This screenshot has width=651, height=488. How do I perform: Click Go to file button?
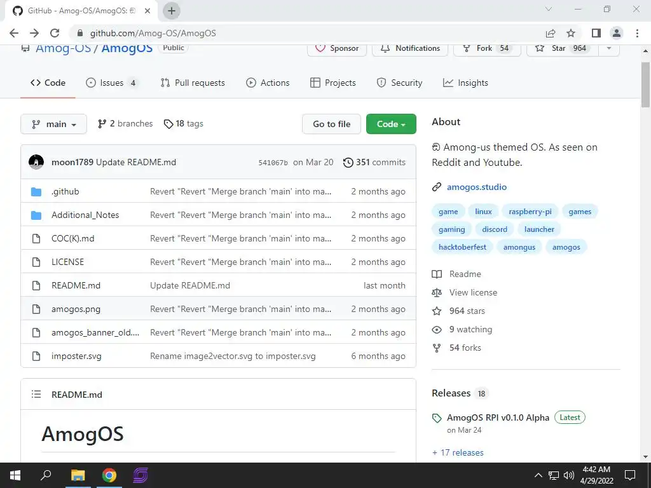pyautogui.click(x=331, y=124)
